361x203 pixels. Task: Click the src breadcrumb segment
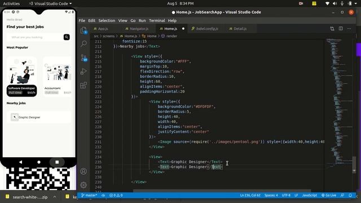click(96, 36)
